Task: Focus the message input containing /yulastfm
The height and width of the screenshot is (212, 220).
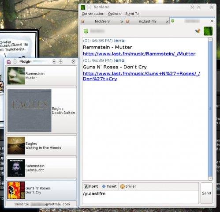Action: point(140,197)
